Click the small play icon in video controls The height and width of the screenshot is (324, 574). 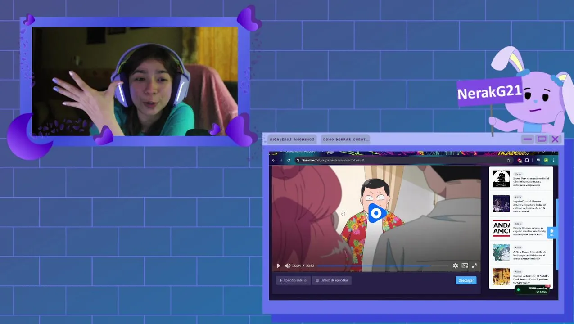click(278, 265)
